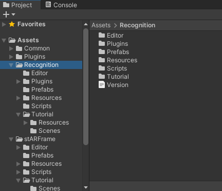Open the create dropdown arrow beside plus
Image resolution: width=222 pixels, height=191 pixels.
click(x=13, y=14)
